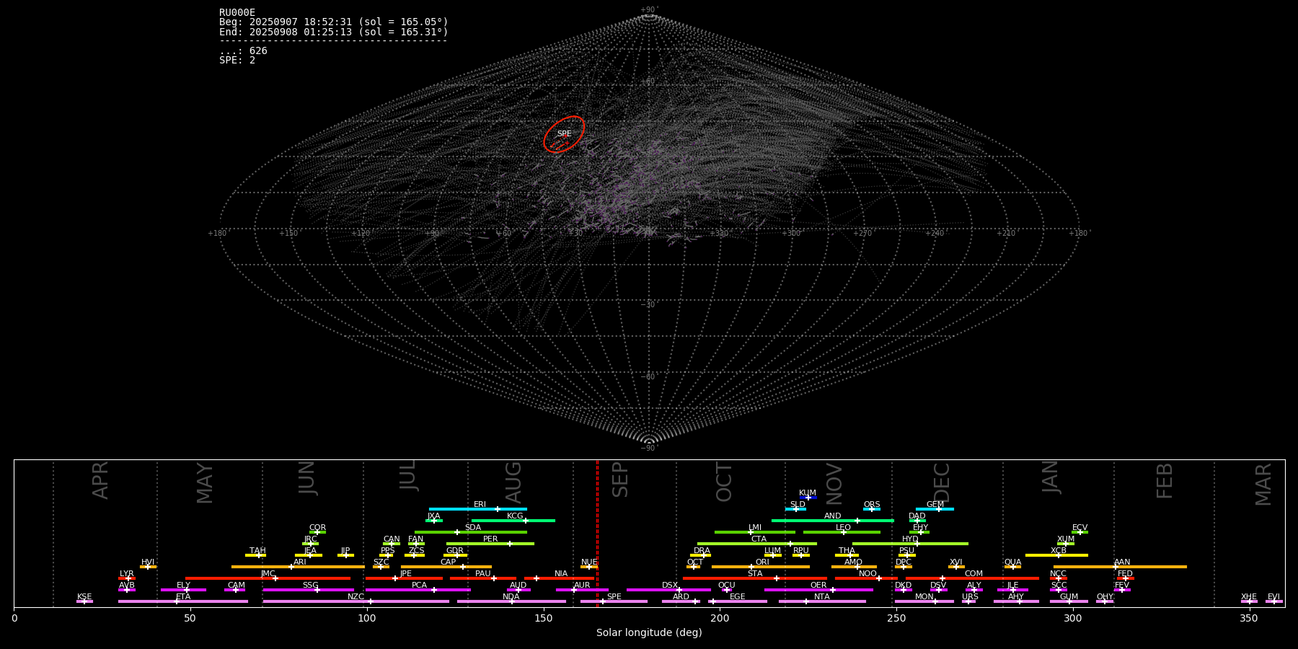Select the Beg: 20250907 18:52:31 line
The width and height of the screenshot is (1298, 649).
click(x=334, y=22)
